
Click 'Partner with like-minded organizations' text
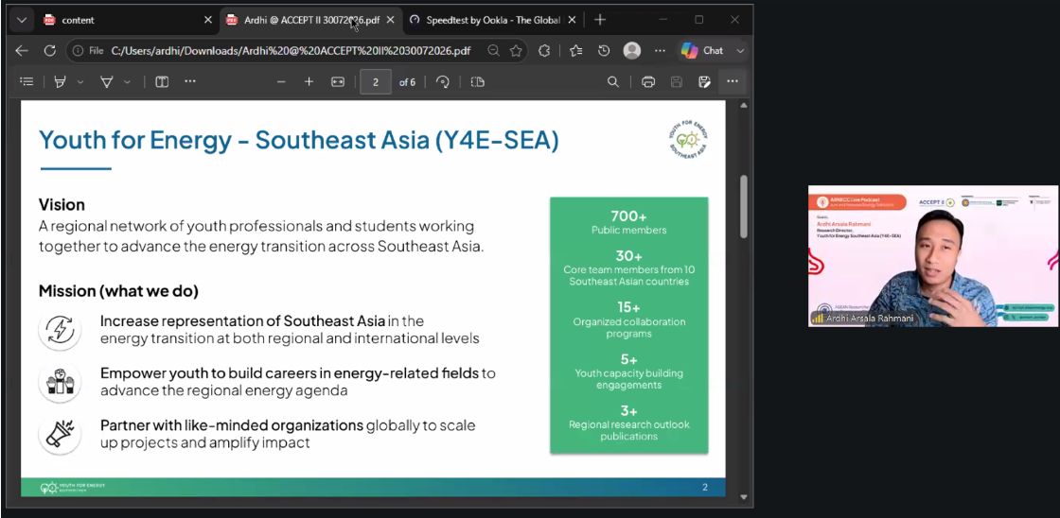pyautogui.click(x=232, y=425)
